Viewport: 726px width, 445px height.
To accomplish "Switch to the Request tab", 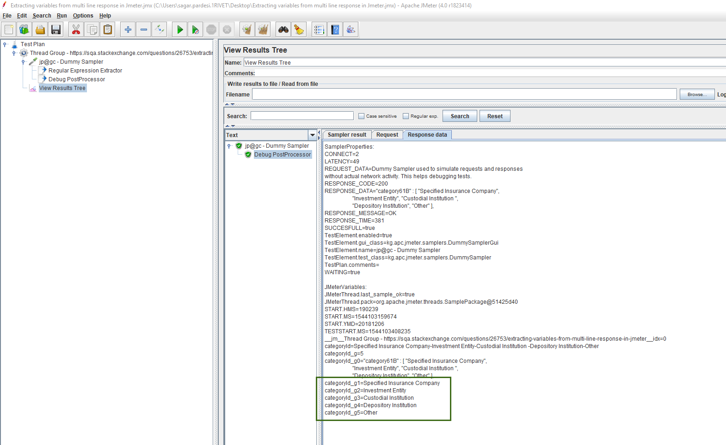I will click(387, 135).
